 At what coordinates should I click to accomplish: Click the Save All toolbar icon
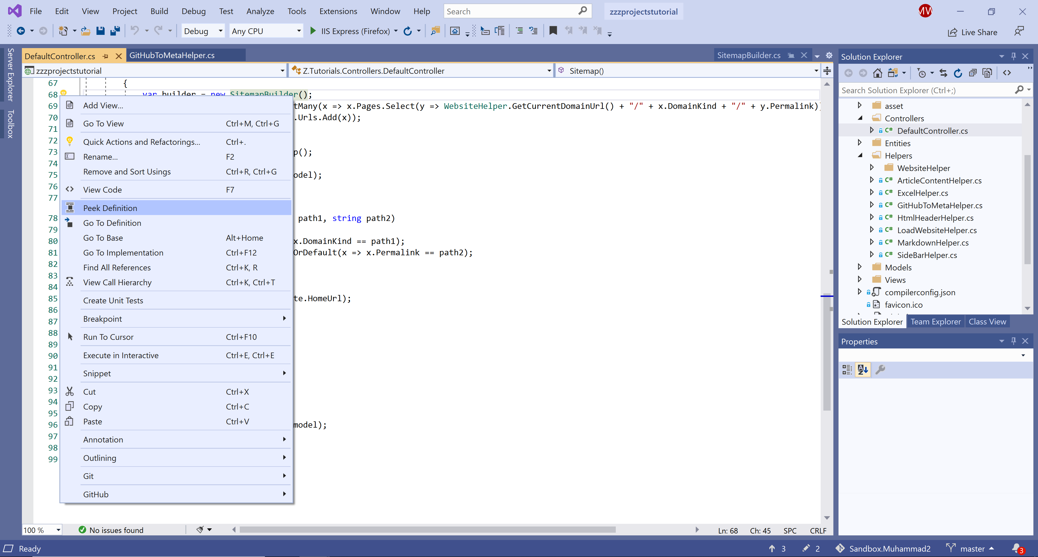point(115,31)
